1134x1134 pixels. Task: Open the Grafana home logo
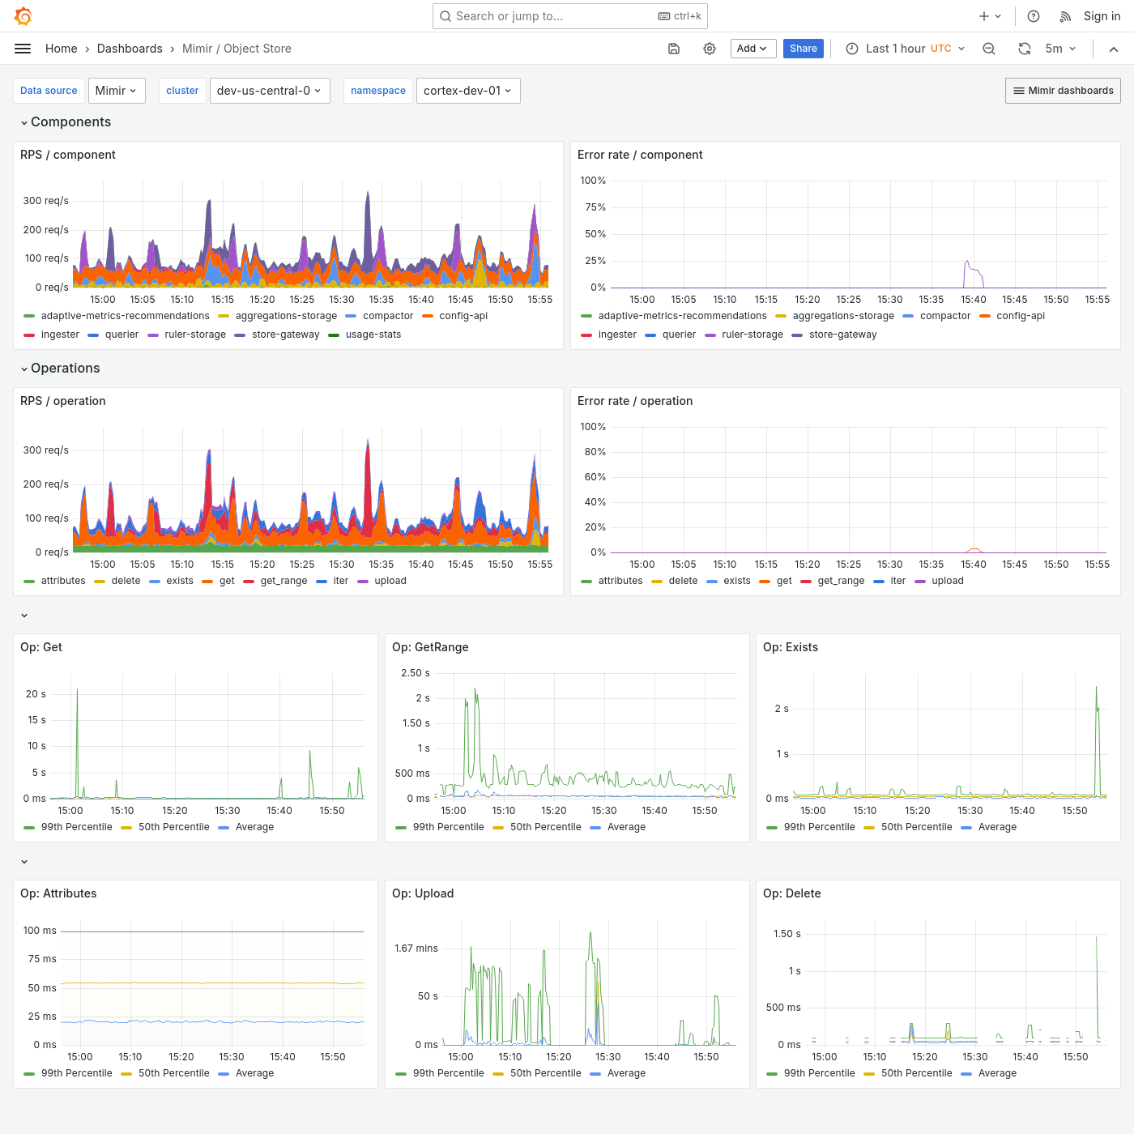pyautogui.click(x=23, y=16)
